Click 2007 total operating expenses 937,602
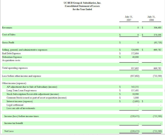Viewport: 165px width, 135px height. click(135, 68)
